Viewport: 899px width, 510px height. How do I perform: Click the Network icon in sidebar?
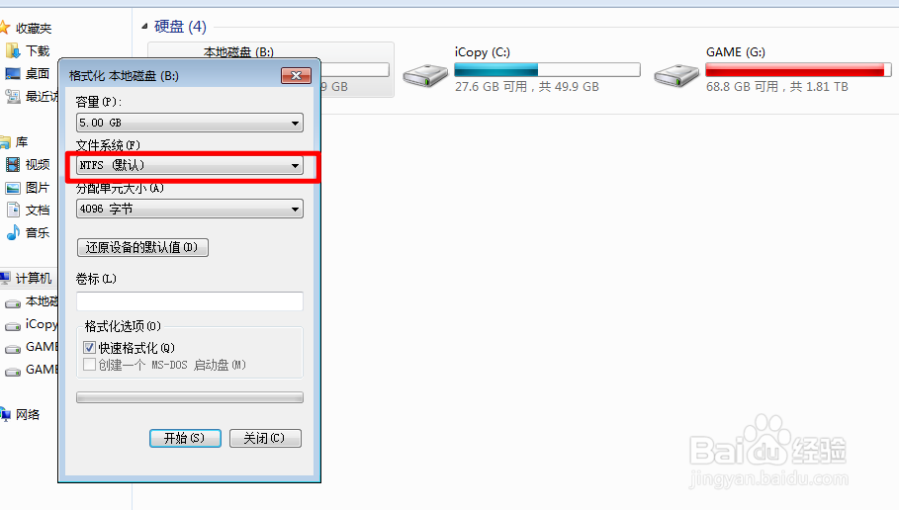pyautogui.click(x=5, y=414)
